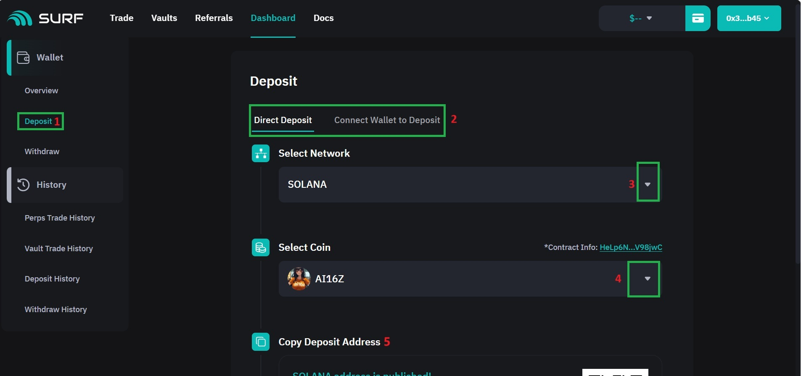Go to the Vaults page
Image resolution: width=801 pixels, height=376 pixels.
pos(164,18)
